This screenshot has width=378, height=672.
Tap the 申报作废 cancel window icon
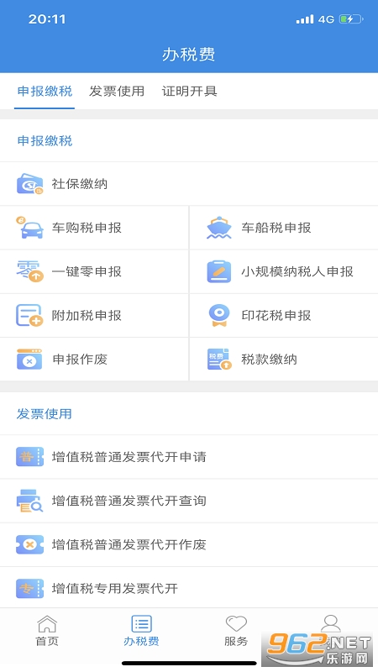[29, 360]
